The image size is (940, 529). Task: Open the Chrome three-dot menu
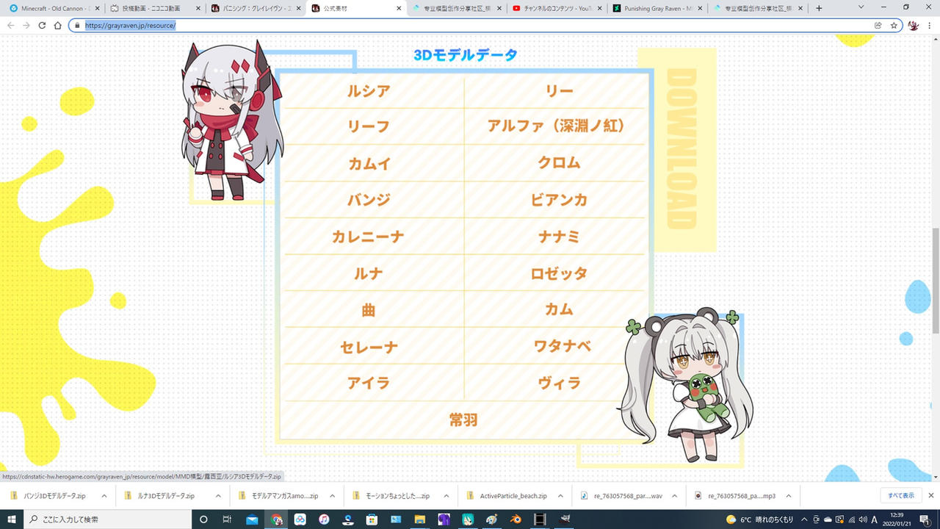coord(930,25)
